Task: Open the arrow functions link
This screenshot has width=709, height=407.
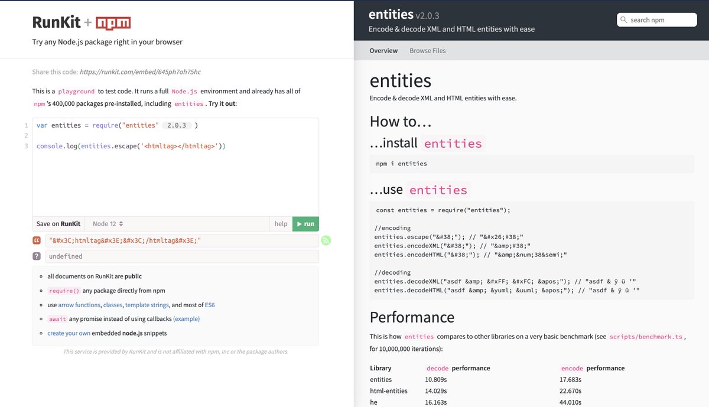Action: point(79,305)
